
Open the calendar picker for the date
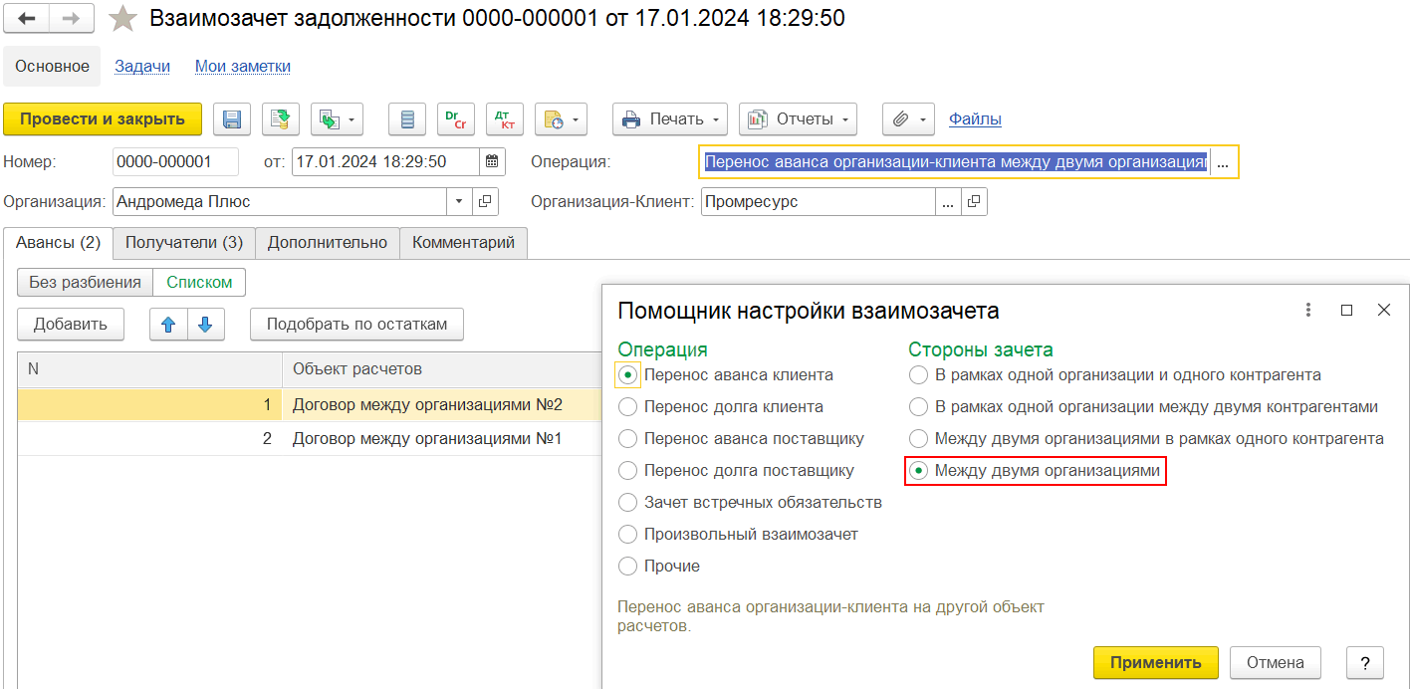[x=493, y=161]
